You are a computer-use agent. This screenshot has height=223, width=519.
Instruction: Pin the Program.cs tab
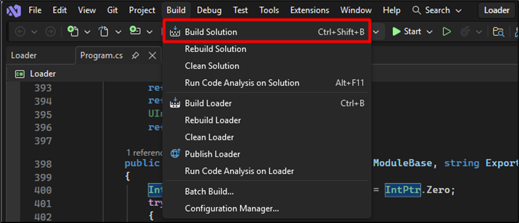tap(135, 56)
